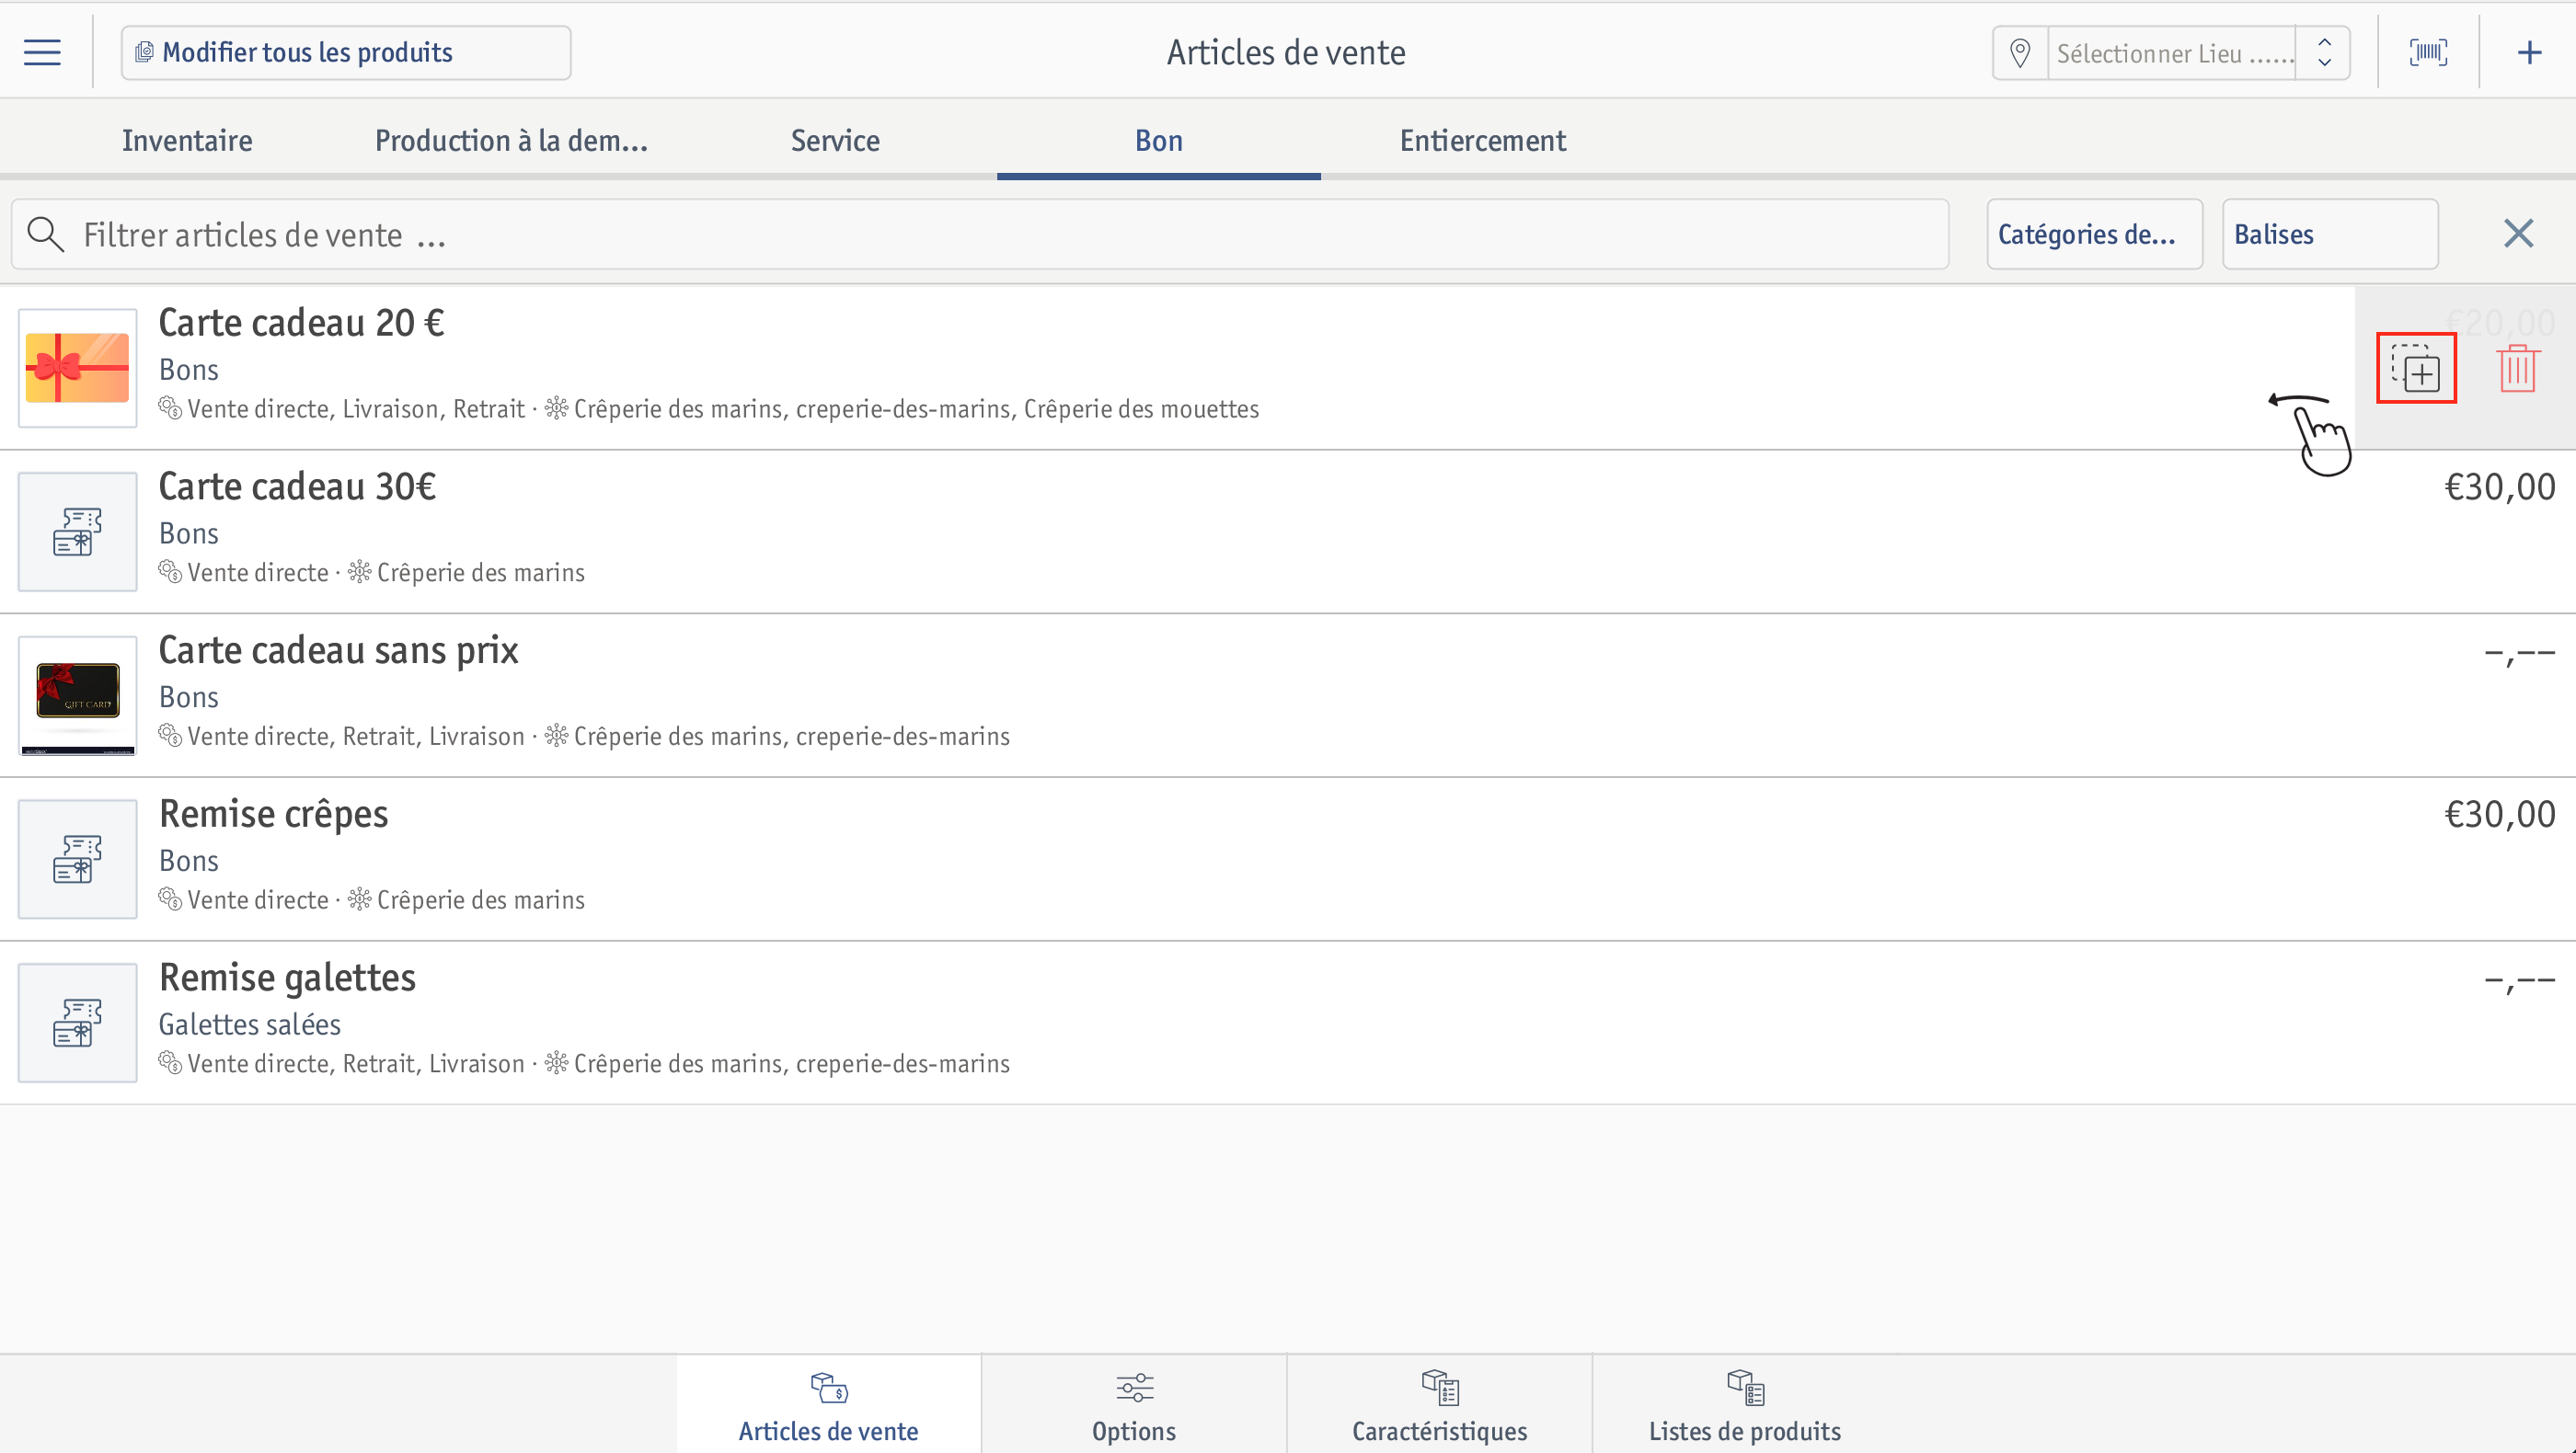Click the Galettes salées category text

(250, 1024)
